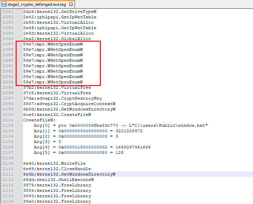253x204 pixels.
Task: Click line 37da;advapi32.CryptDestroyKey
Action: click(x=62, y=98)
